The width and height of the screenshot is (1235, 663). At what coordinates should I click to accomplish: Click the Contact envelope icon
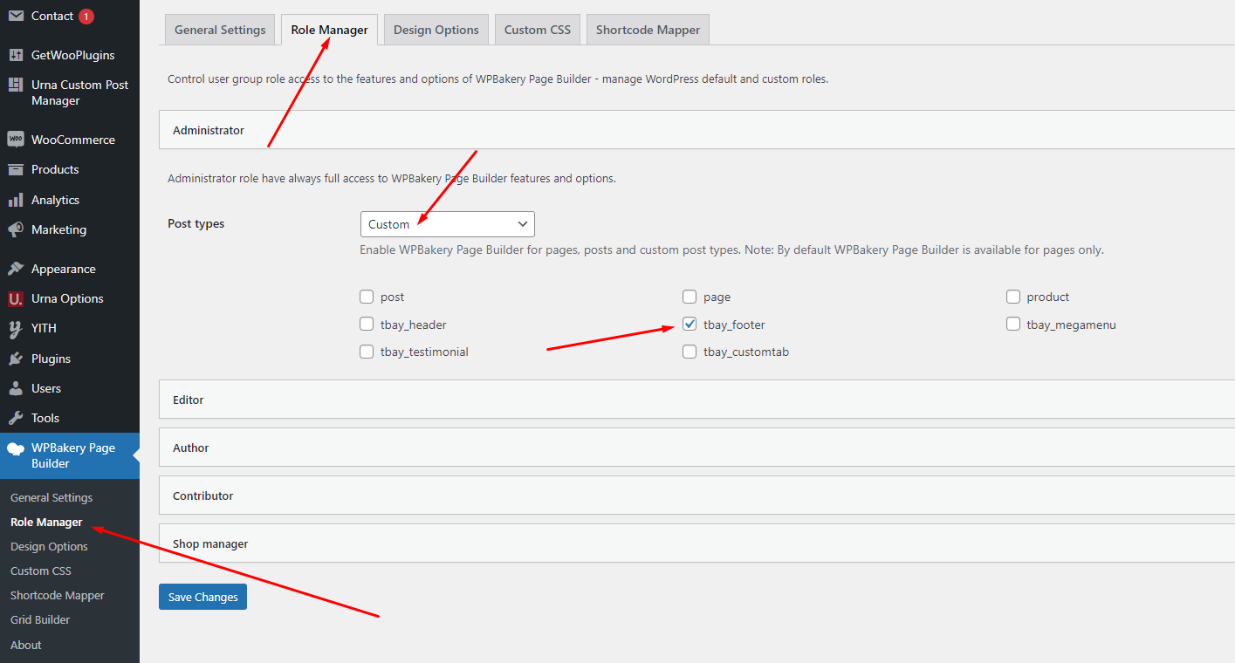(16, 16)
